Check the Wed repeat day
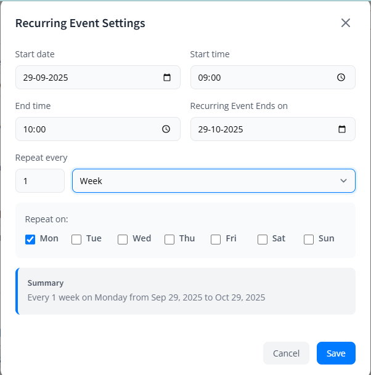371x375 pixels. [x=123, y=239]
